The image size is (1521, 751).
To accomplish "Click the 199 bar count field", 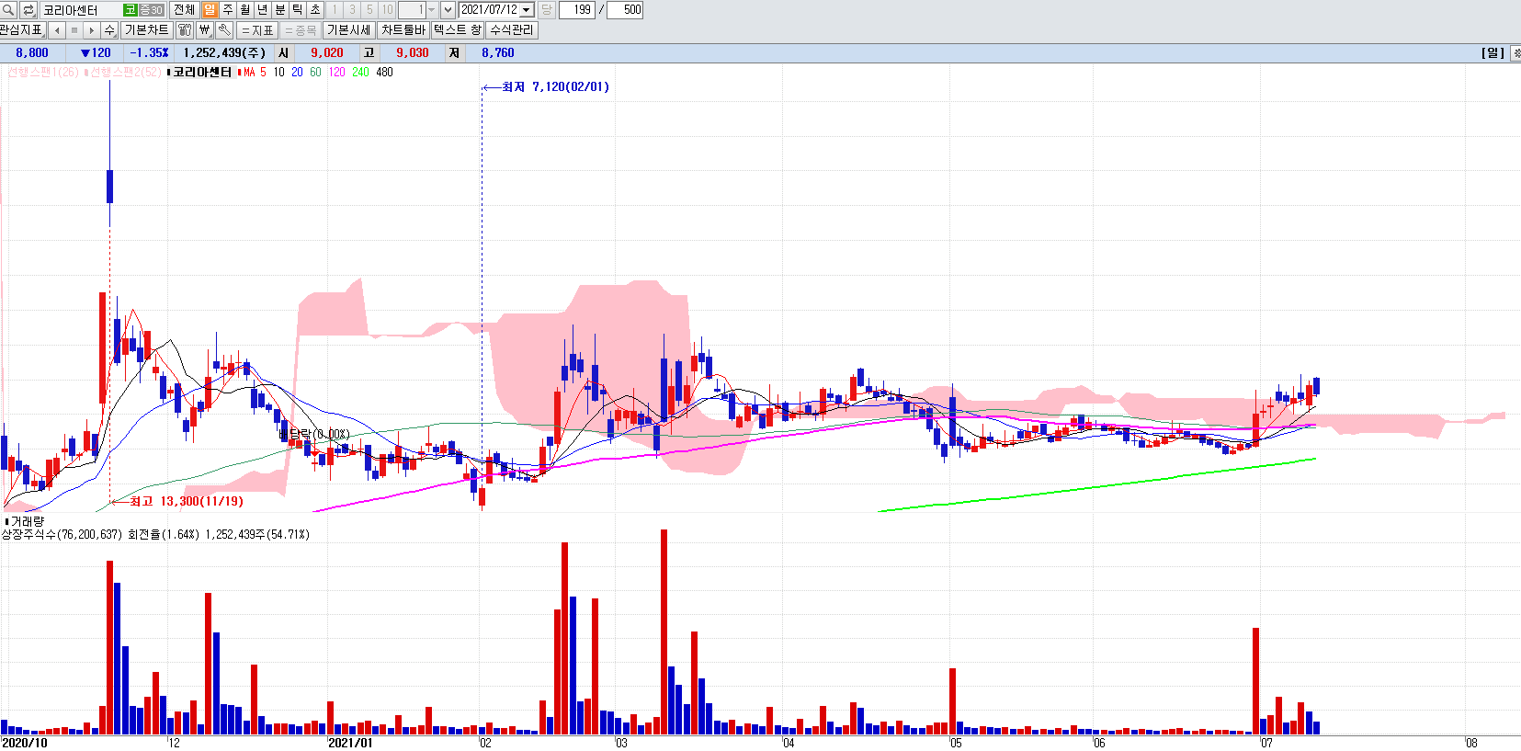I will 577,10.
